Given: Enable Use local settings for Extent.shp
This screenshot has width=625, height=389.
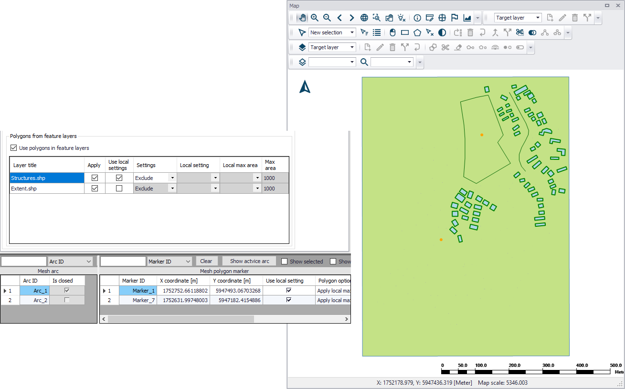Looking at the screenshot, I should point(119,189).
